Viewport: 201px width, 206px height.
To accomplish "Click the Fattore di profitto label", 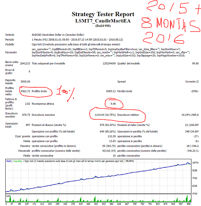I will (11, 104).
